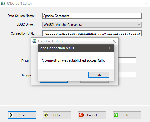Click the Connection URL field
Screen dimensions: 150x122
click(92, 33)
